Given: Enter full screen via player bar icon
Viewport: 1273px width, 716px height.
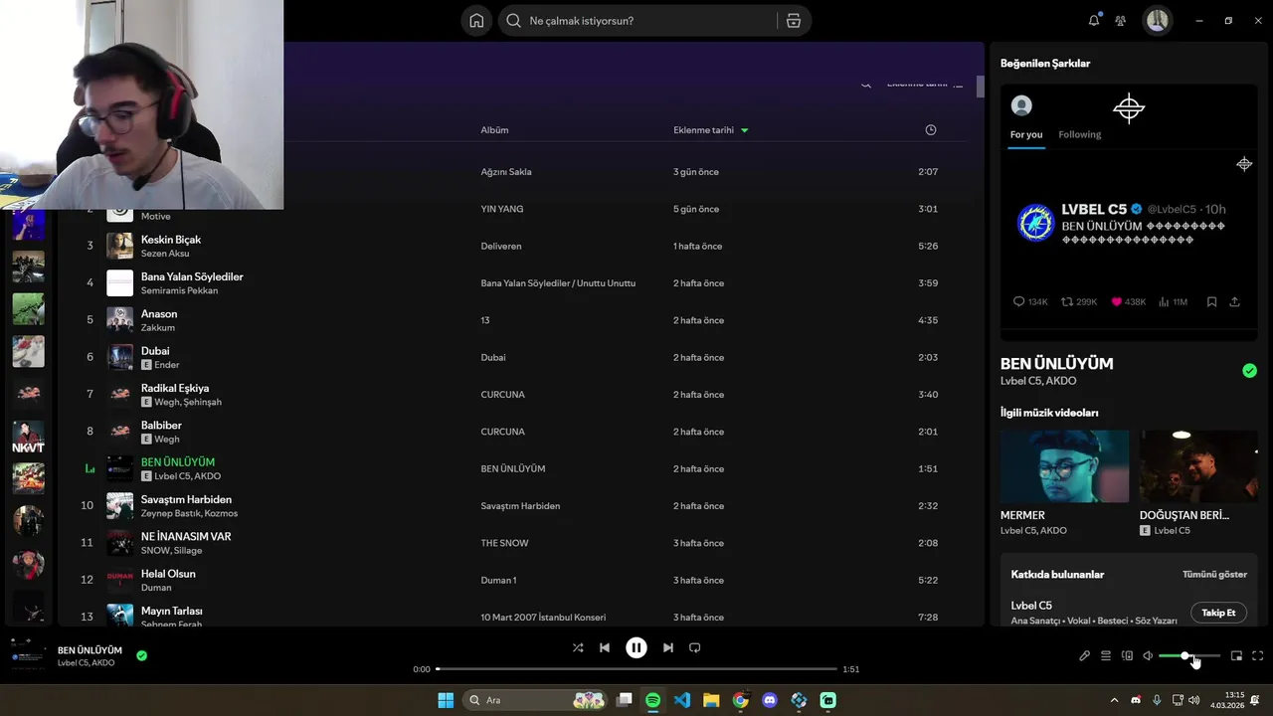Looking at the screenshot, I should tap(1258, 656).
